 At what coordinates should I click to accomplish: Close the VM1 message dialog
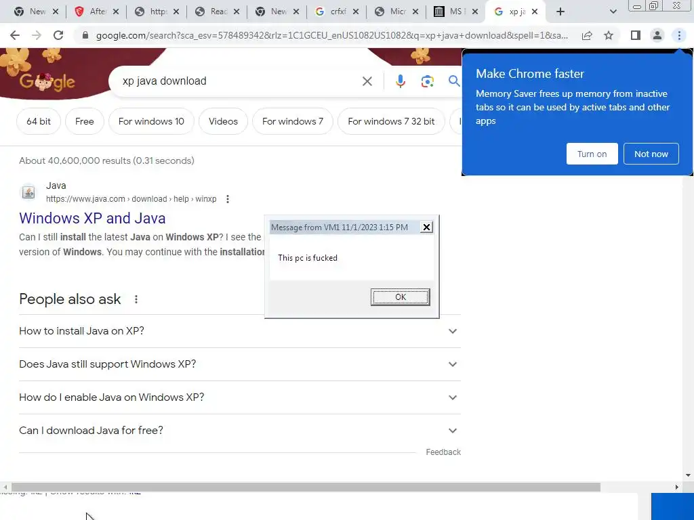click(426, 227)
